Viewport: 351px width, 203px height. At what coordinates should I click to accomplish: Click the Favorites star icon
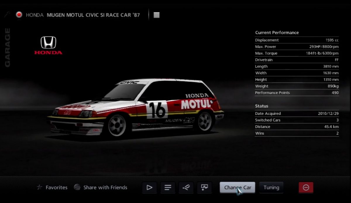coord(39,187)
